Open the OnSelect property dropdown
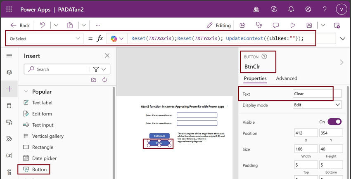 (x=45, y=39)
